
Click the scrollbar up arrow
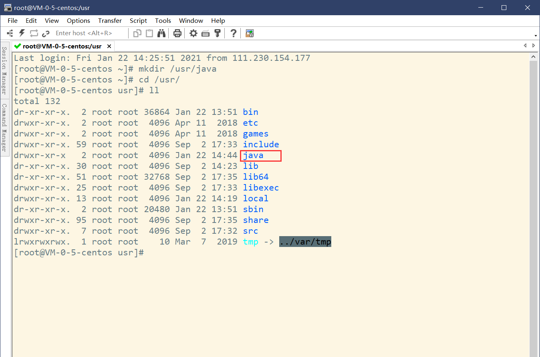coord(533,57)
